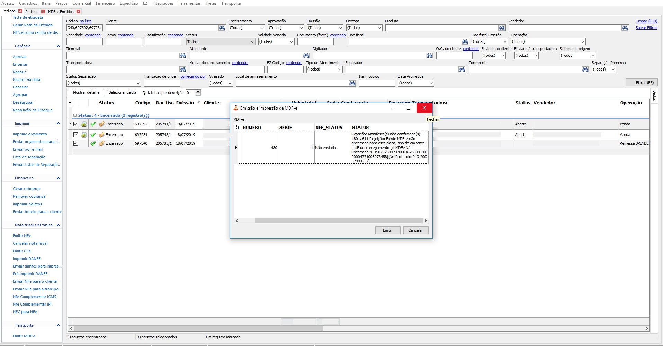This screenshot has height=346, width=663.
Task: Click green check icon for order 697392
Action: [x=93, y=124]
